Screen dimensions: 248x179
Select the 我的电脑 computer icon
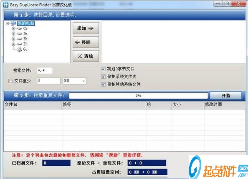[13, 23]
